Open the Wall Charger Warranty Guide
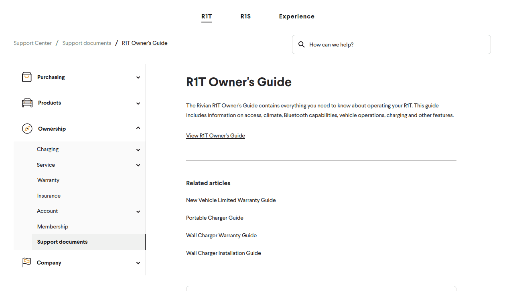Image resolution: width=507 pixels, height=291 pixels. (221, 235)
